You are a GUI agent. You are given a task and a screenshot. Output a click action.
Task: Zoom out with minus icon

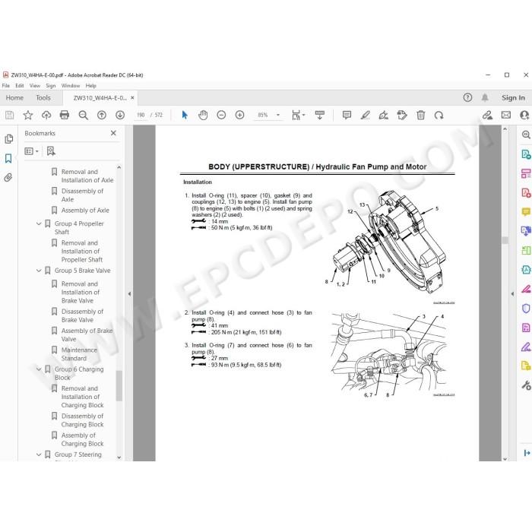(x=221, y=116)
